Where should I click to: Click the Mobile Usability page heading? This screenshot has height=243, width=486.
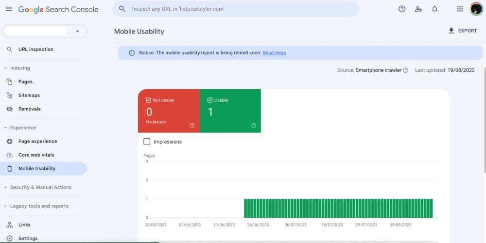139,31
